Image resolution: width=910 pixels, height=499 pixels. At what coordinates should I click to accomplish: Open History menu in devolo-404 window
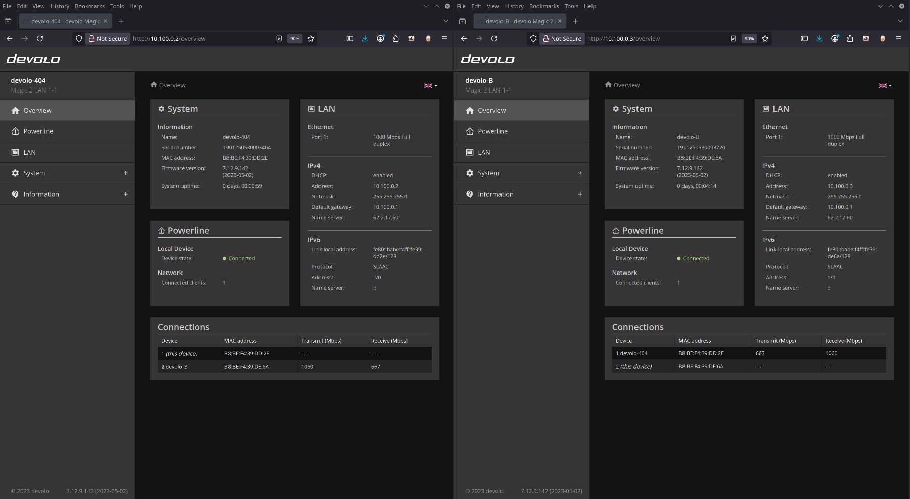tap(60, 6)
